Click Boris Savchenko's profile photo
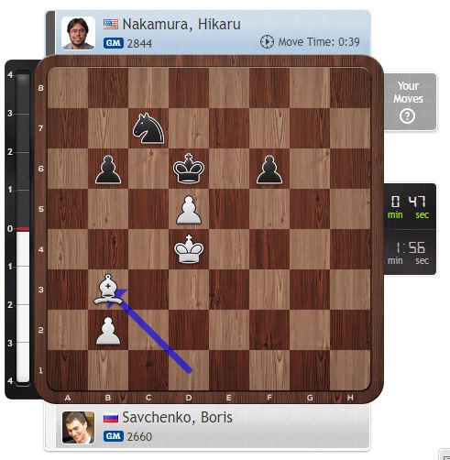 (x=78, y=427)
